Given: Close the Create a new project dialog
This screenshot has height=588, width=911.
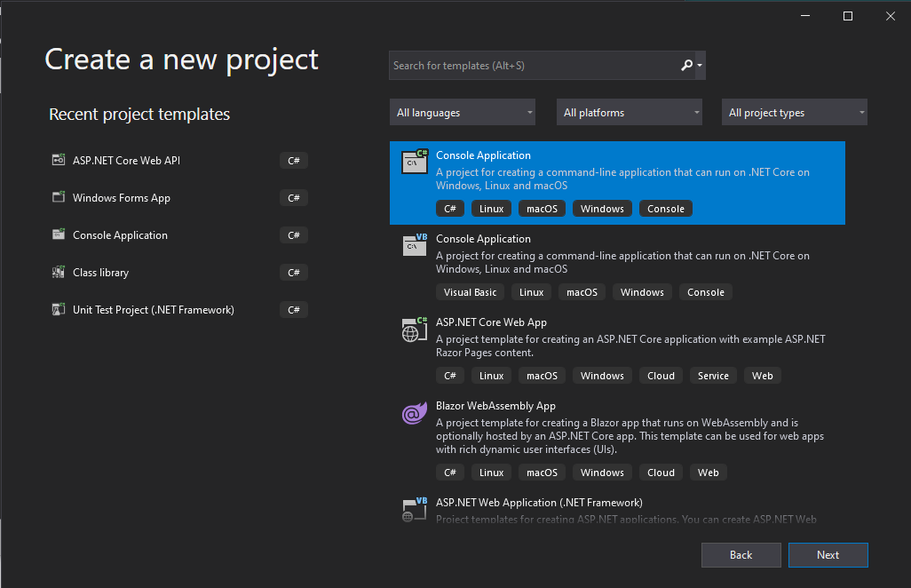Looking at the screenshot, I should [890, 16].
